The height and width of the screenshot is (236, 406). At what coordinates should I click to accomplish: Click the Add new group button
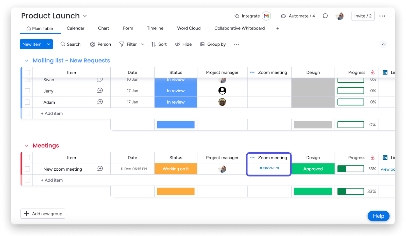click(43, 214)
